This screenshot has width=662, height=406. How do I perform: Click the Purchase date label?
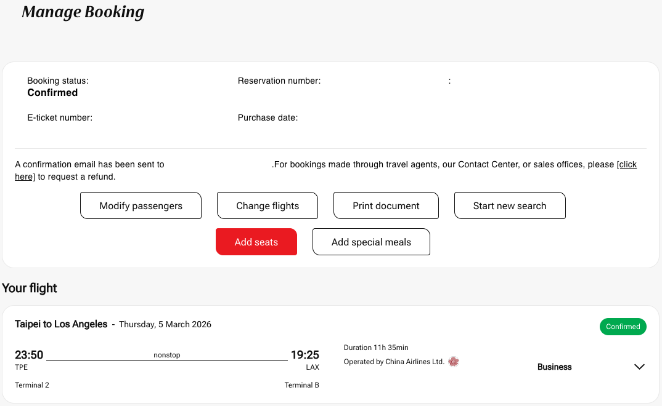point(268,117)
